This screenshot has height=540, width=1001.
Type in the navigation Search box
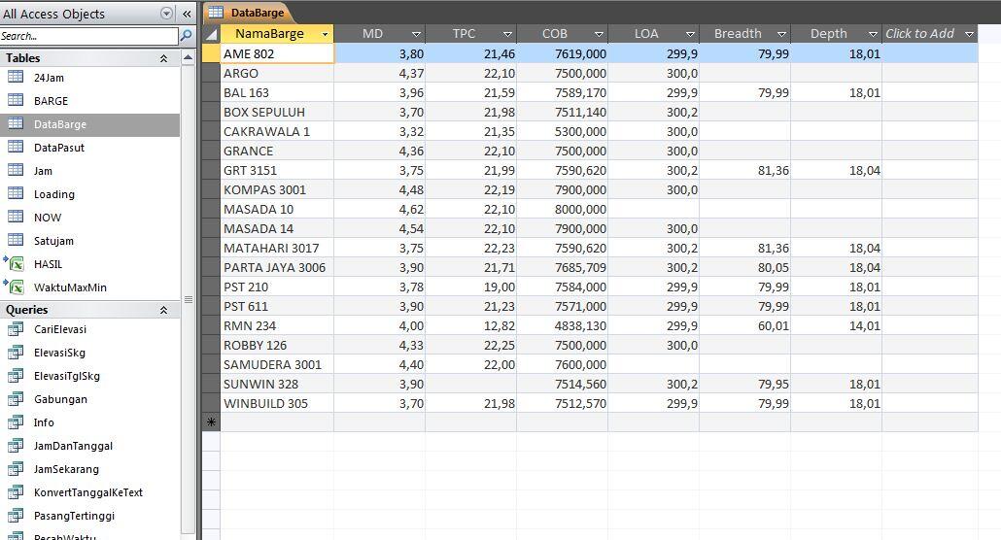click(87, 36)
